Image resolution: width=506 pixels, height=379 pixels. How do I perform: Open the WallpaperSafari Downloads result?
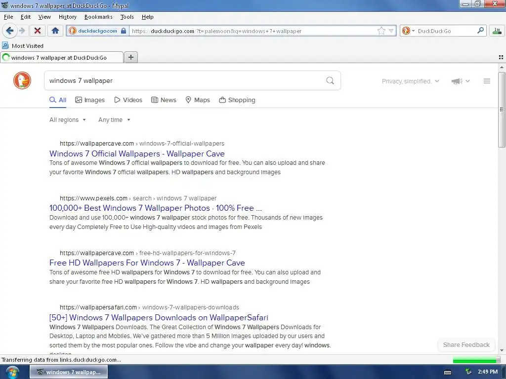click(x=159, y=317)
